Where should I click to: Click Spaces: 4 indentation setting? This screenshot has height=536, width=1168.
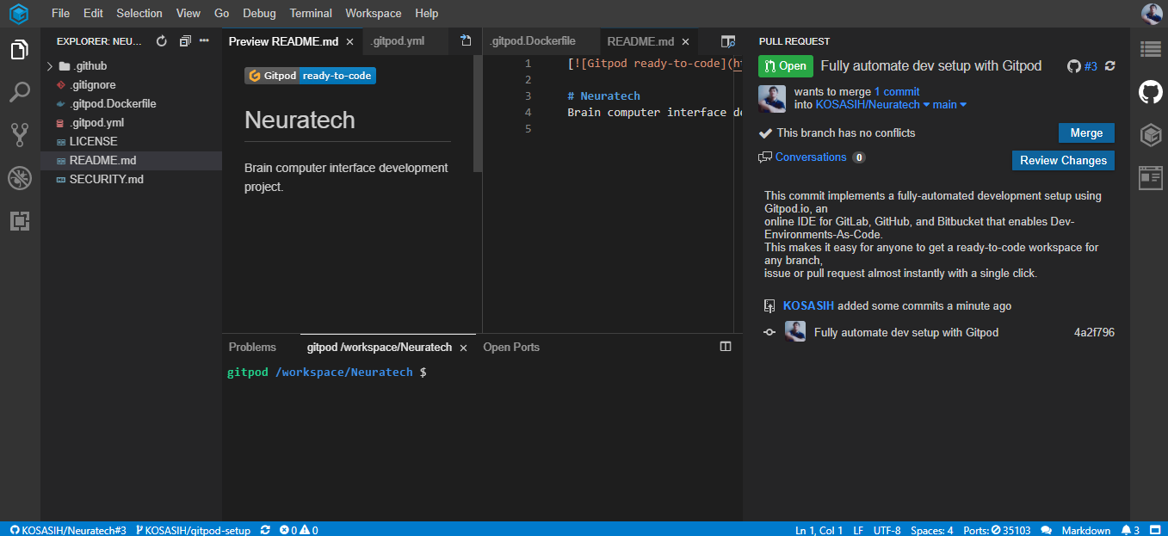pyautogui.click(x=931, y=530)
